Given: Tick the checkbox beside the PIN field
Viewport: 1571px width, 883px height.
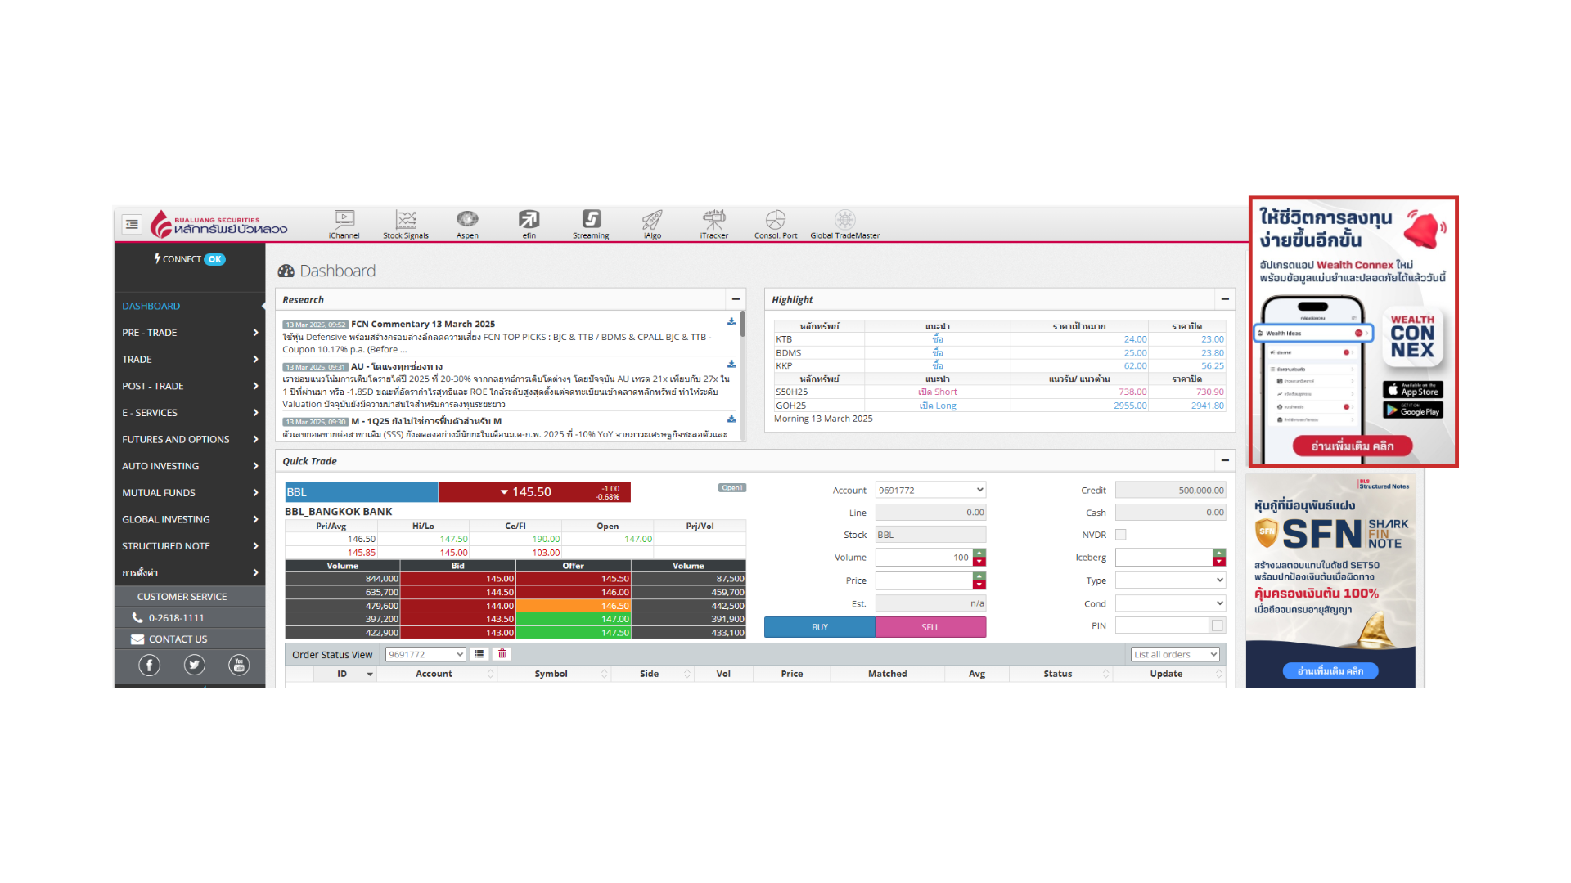Looking at the screenshot, I should tap(1218, 625).
